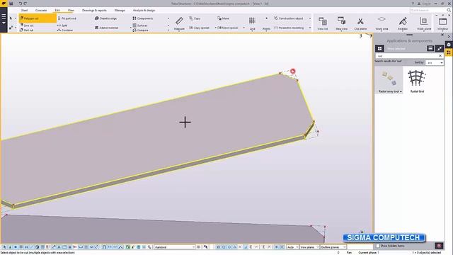Choose Copy special
453x255 pixels.
pyautogui.click(x=200, y=28)
